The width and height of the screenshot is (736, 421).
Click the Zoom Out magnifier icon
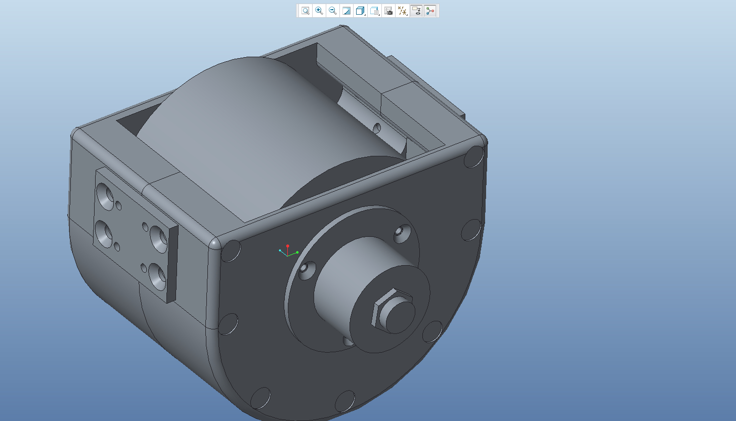[333, 11]
